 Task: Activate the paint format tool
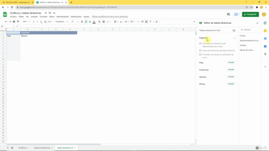tap(18, 22)
